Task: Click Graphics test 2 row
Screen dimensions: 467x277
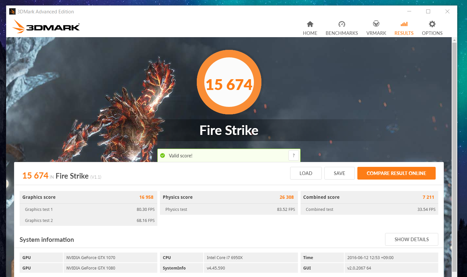Action: [88, 221]
